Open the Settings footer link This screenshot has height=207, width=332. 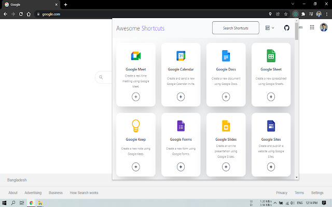317,193
